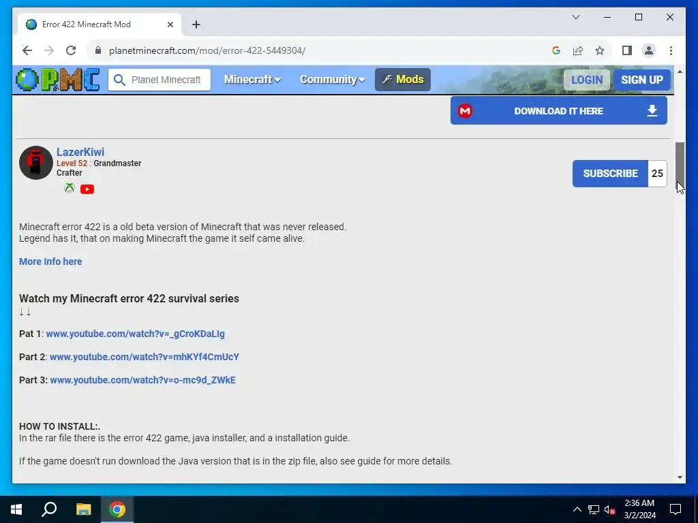
Task: Show hidden system tray icons
Action: click(x=577, y=509)
